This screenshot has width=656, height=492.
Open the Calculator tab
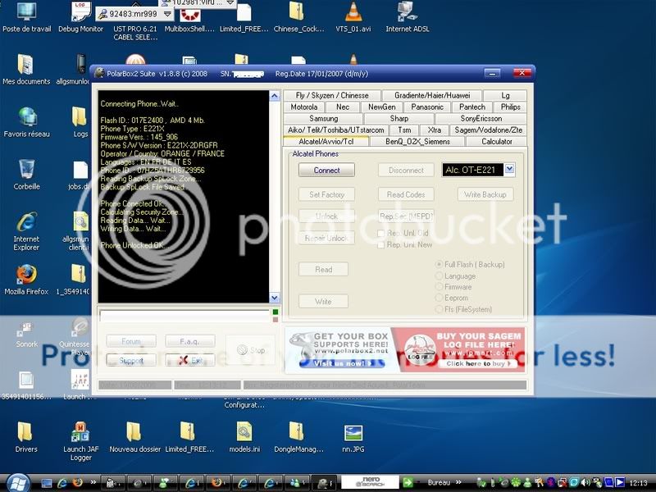click(x=497, y=141)
